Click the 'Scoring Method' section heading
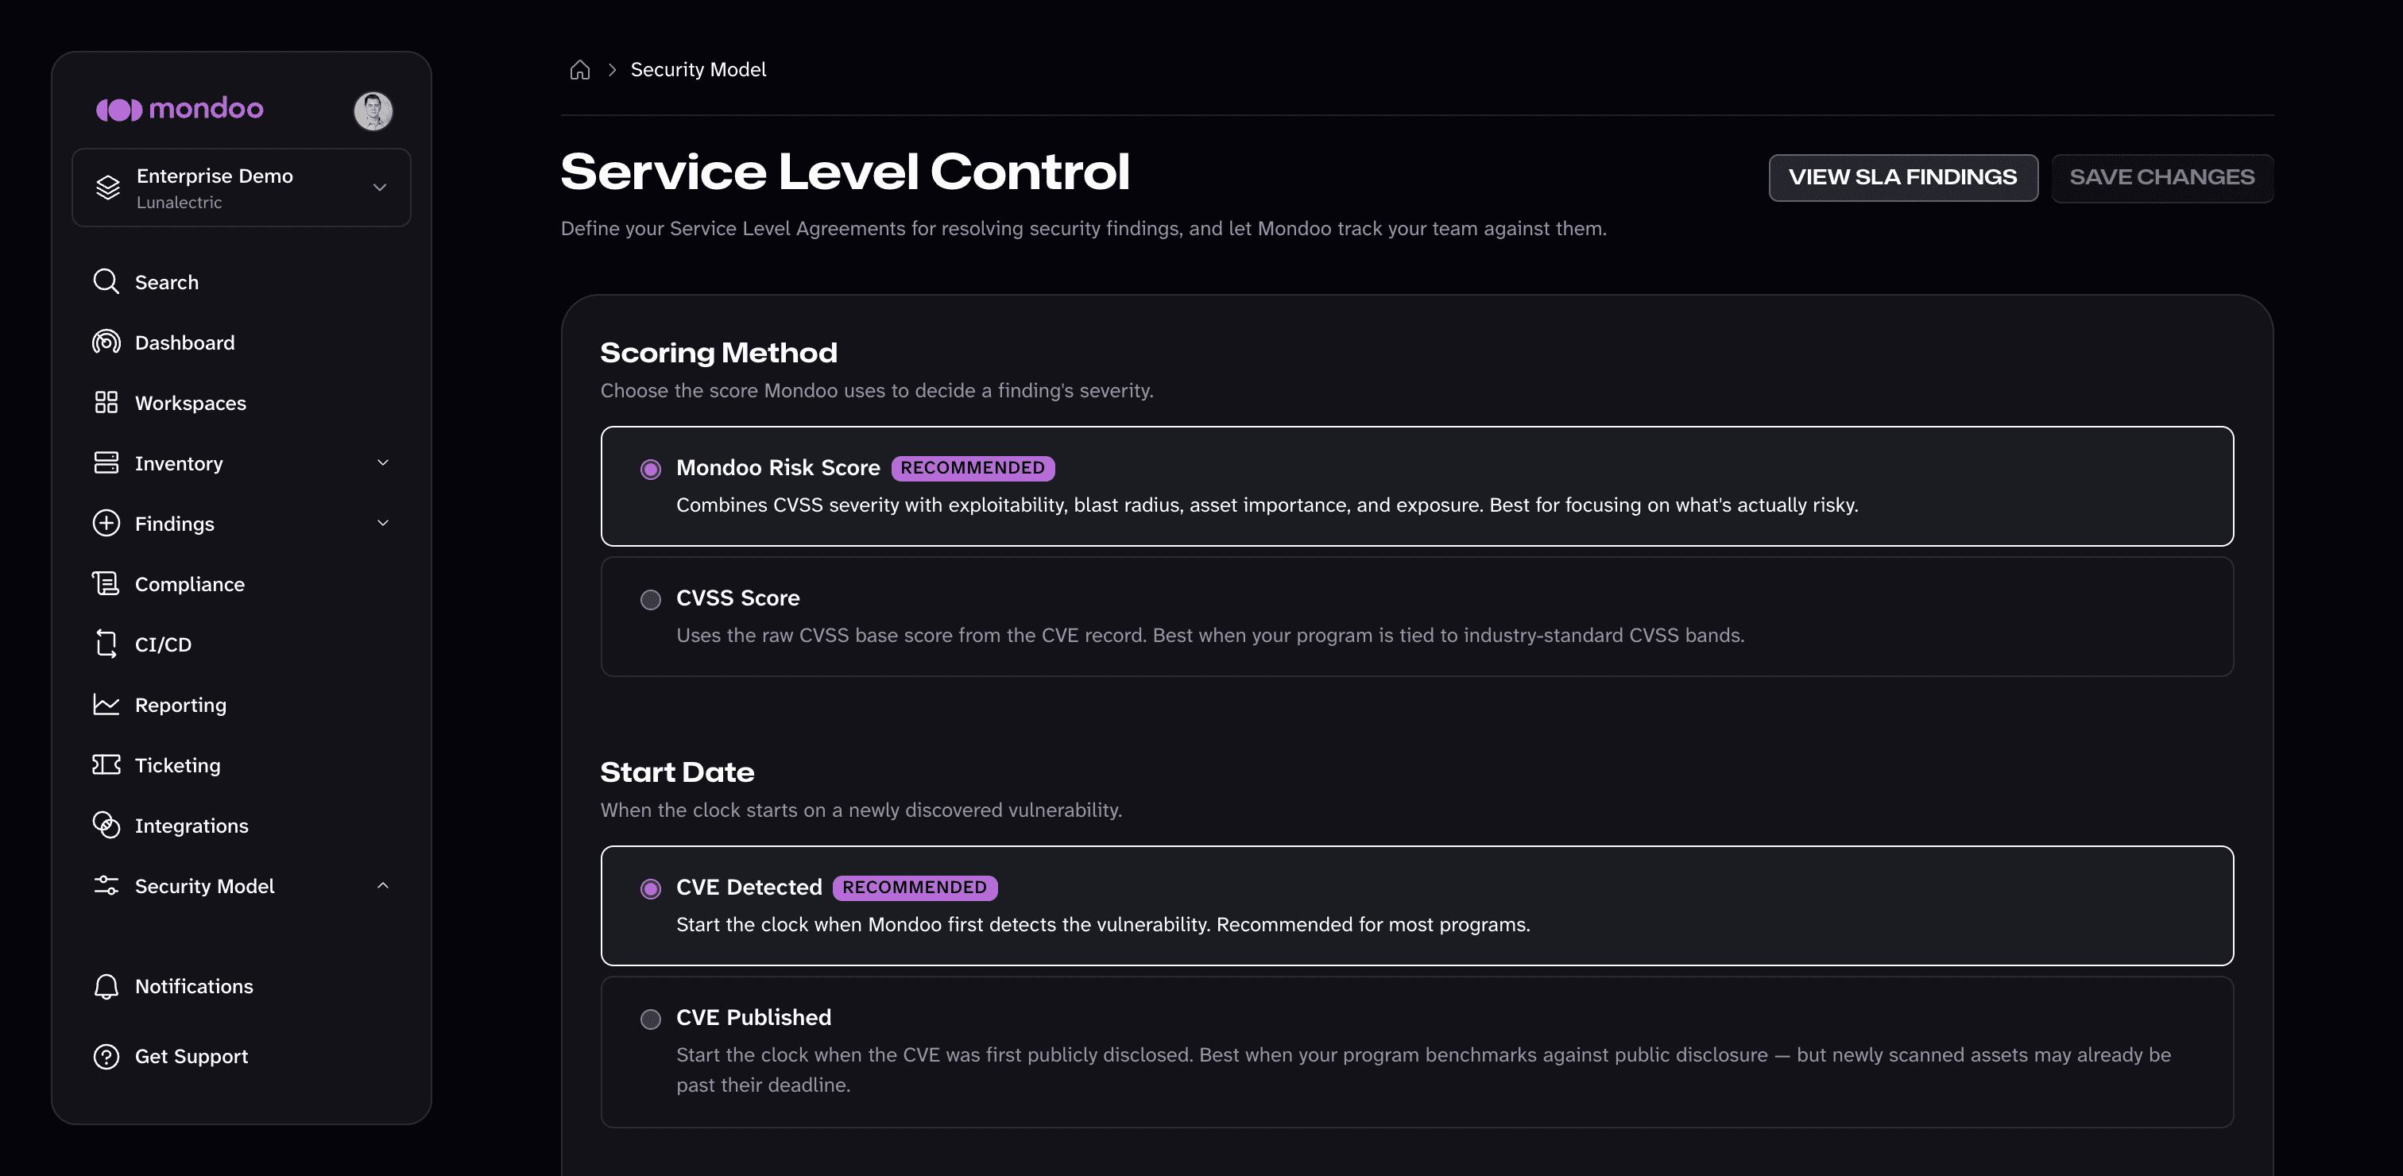The image size is (2403, 1176). [x=718, y=353]
